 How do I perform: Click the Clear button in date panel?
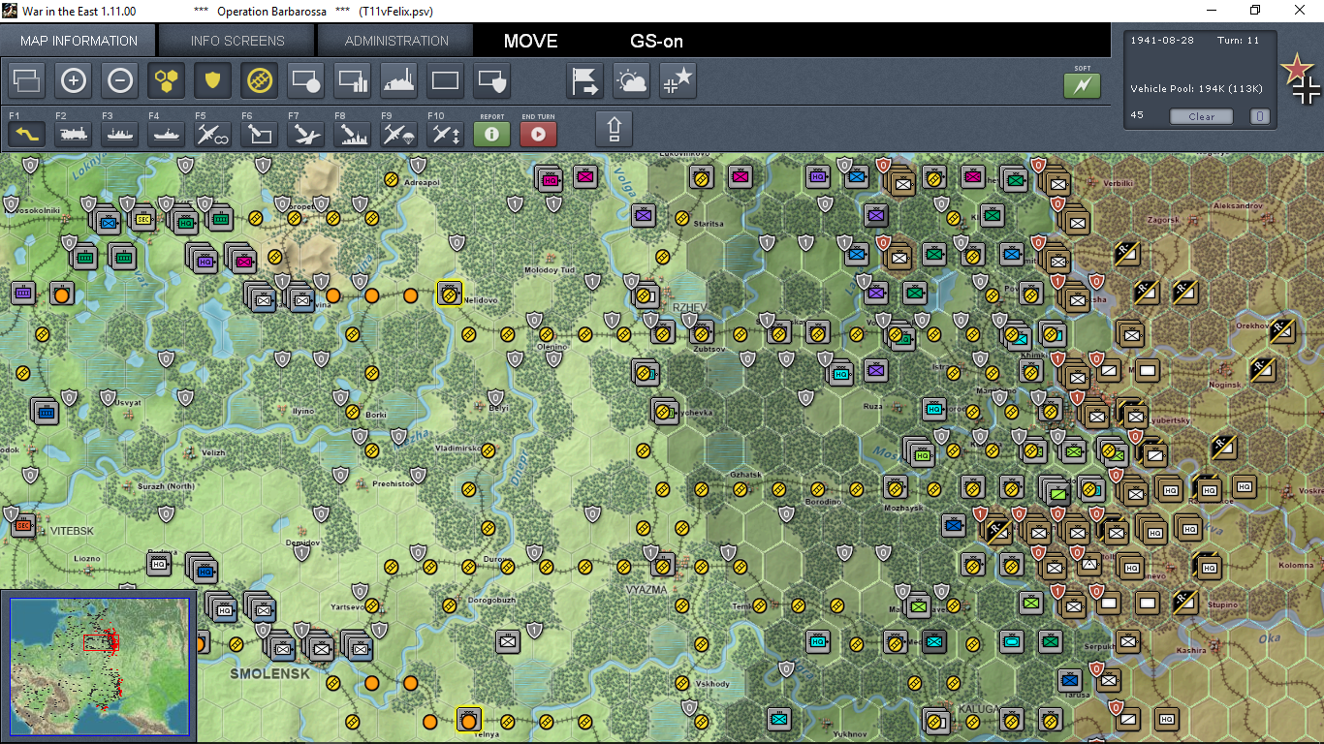click(x=1202, y=116)
